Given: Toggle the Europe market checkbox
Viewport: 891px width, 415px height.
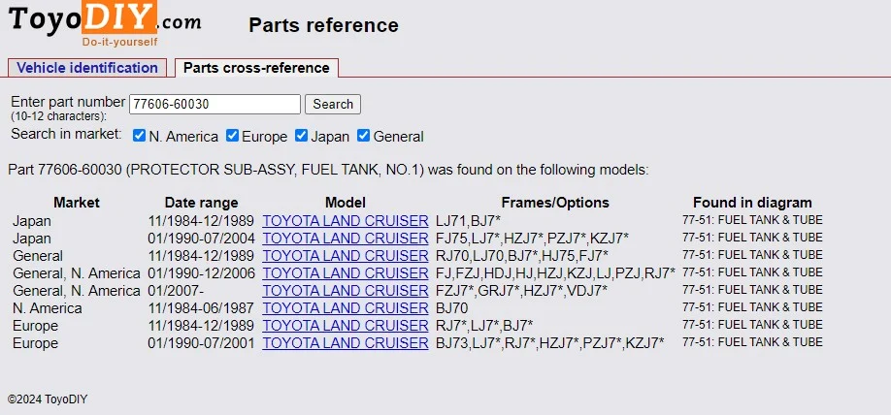Looking at the screenshot, I should click(233, 136).
